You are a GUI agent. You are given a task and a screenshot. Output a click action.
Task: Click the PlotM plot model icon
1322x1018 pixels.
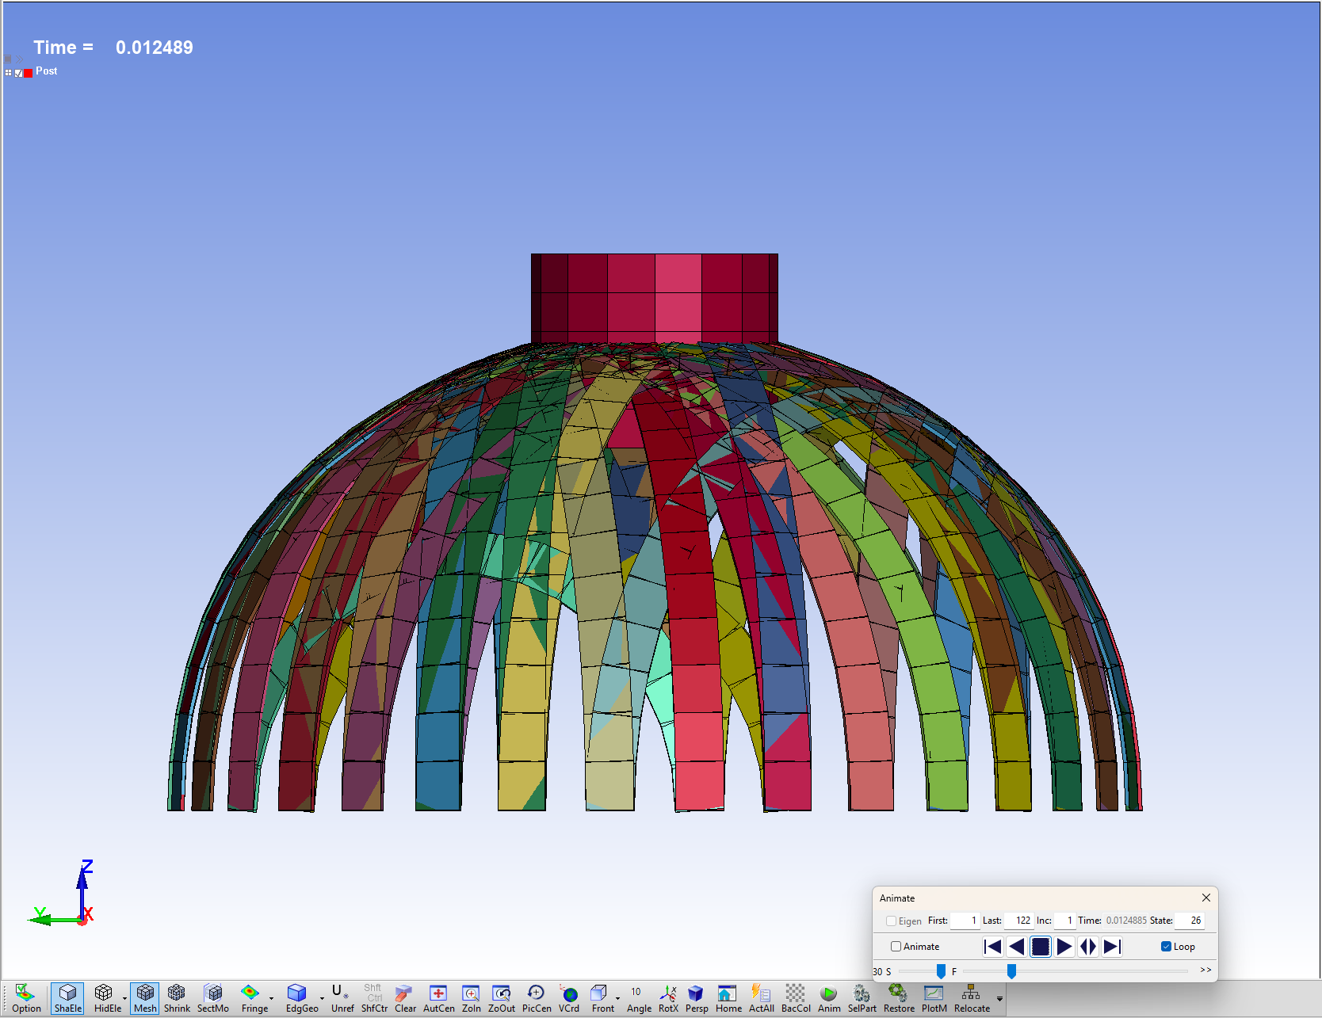[934, 997]
